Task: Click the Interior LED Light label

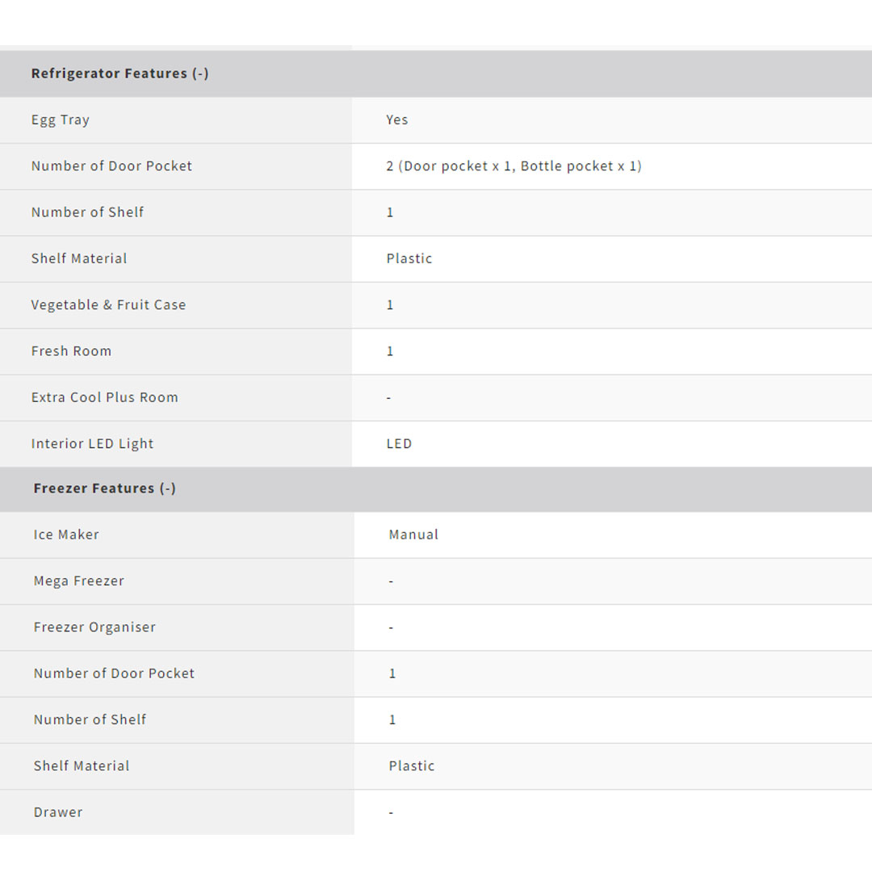Action: (x=92, y=444)
